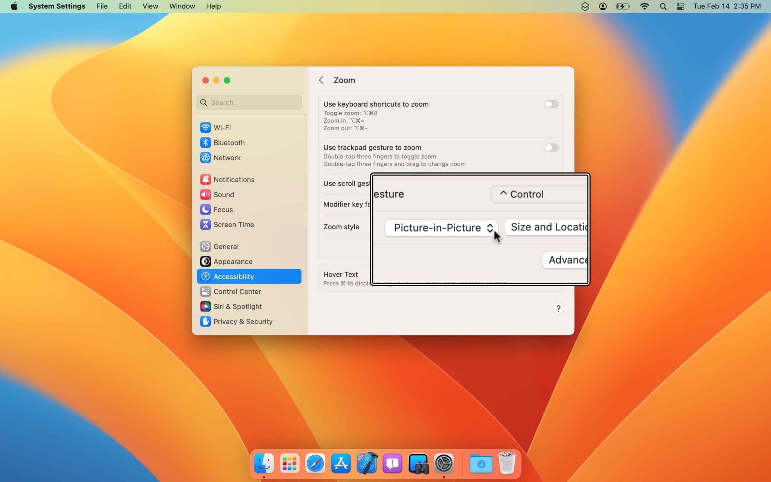Open Xcode from the Dock
This screenshot has height=482, width=771.
(x=367, y=464)
